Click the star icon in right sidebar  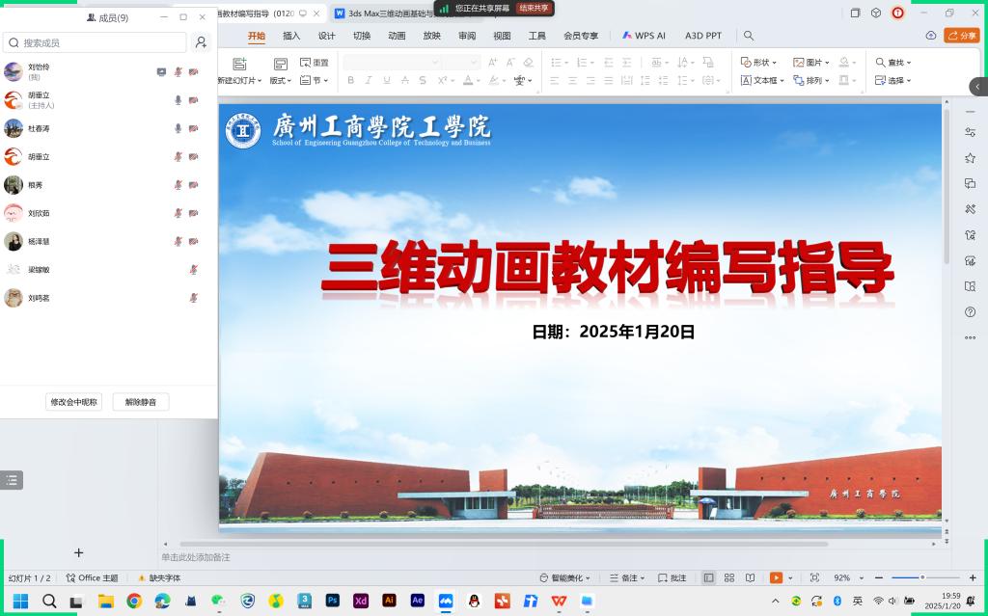point(970,157)
